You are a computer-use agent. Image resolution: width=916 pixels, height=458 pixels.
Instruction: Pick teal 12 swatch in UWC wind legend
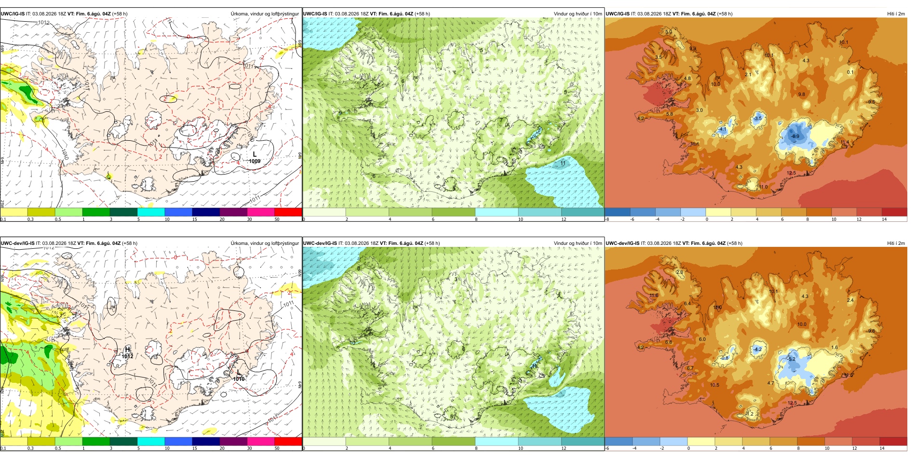point(582,212)
